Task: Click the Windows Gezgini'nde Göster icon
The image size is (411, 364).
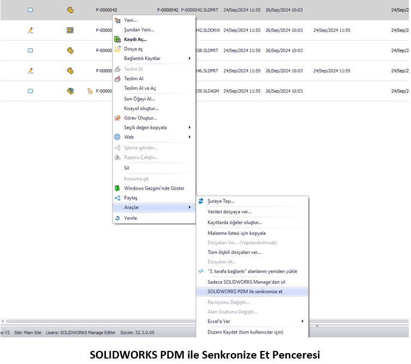Action: [x=117, y=189]
